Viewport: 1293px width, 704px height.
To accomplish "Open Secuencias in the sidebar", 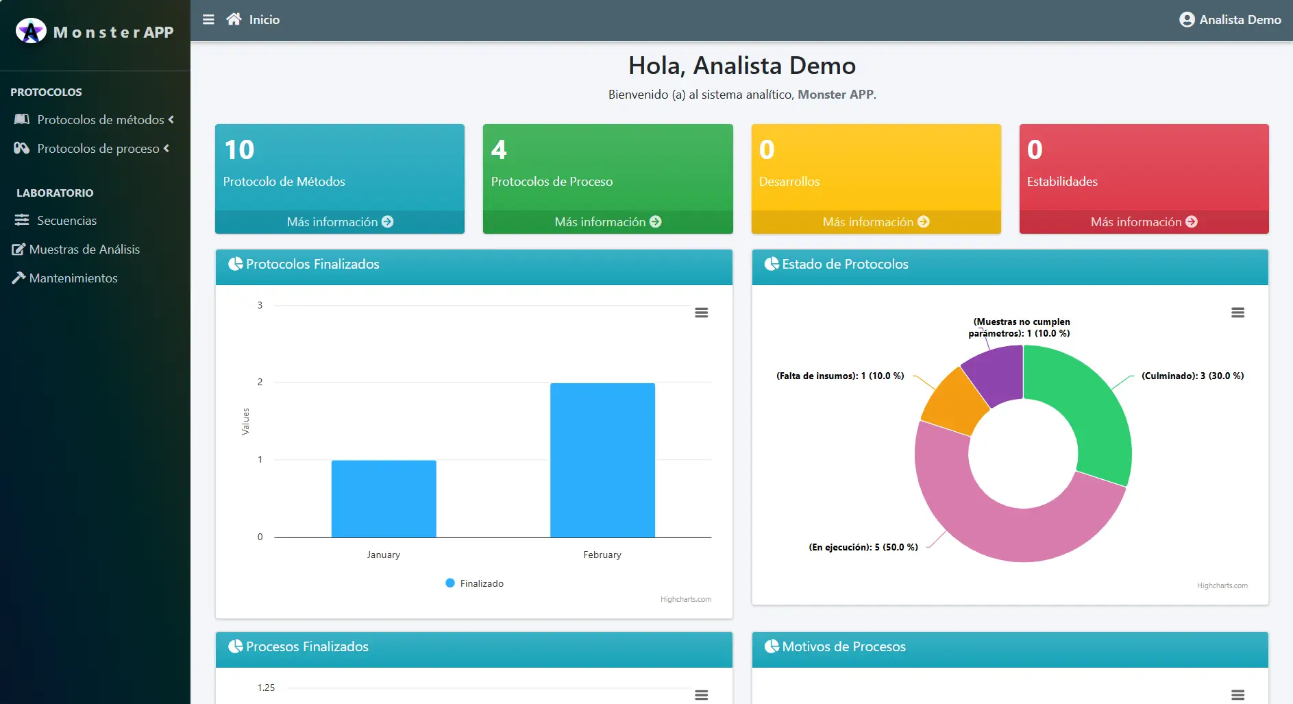I will tap(66, 221).
